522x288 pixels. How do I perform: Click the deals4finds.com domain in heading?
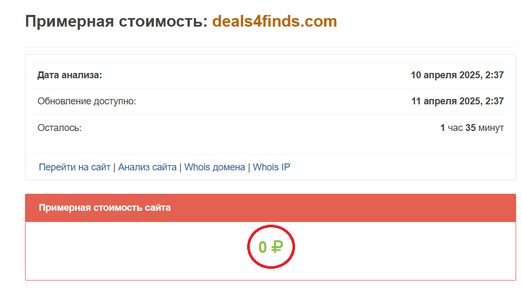coord(274,22)
